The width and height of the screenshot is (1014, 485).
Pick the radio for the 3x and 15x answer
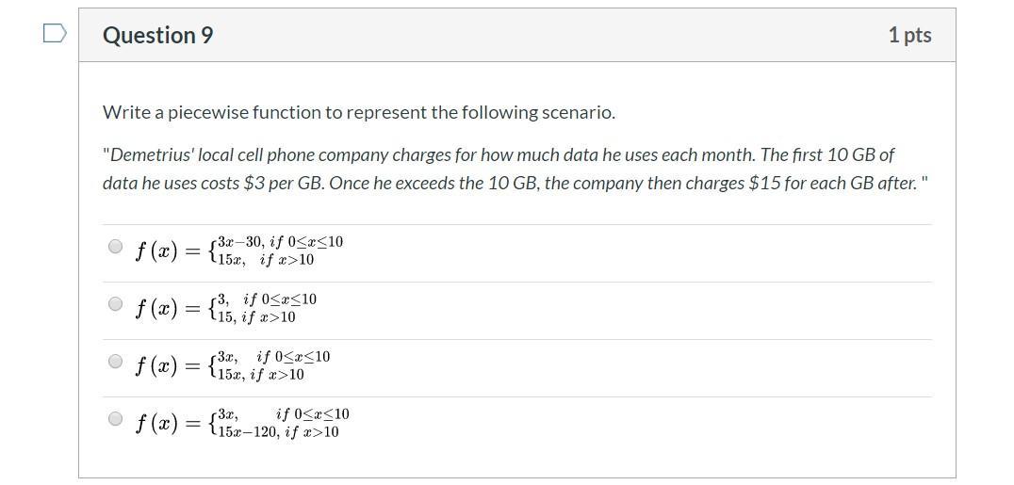coord(115,362)
